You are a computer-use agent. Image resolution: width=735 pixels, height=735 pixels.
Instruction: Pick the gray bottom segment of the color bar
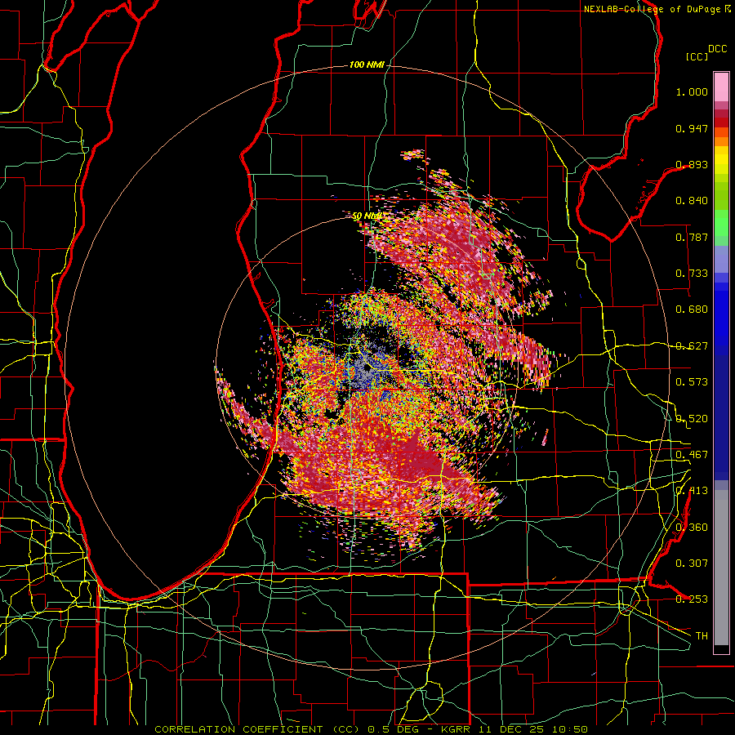[721, 568]
